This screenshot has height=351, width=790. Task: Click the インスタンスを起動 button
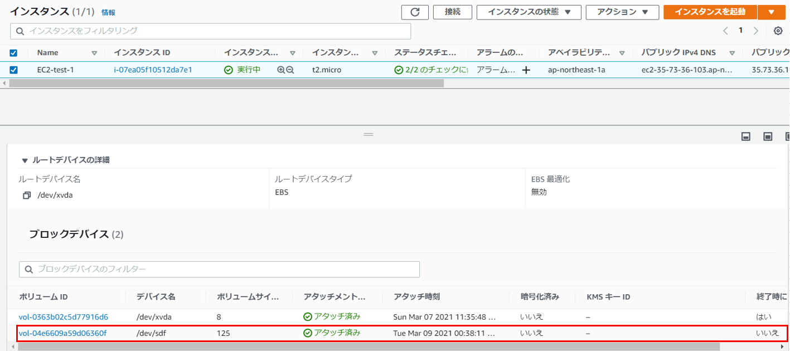point(710,12)
